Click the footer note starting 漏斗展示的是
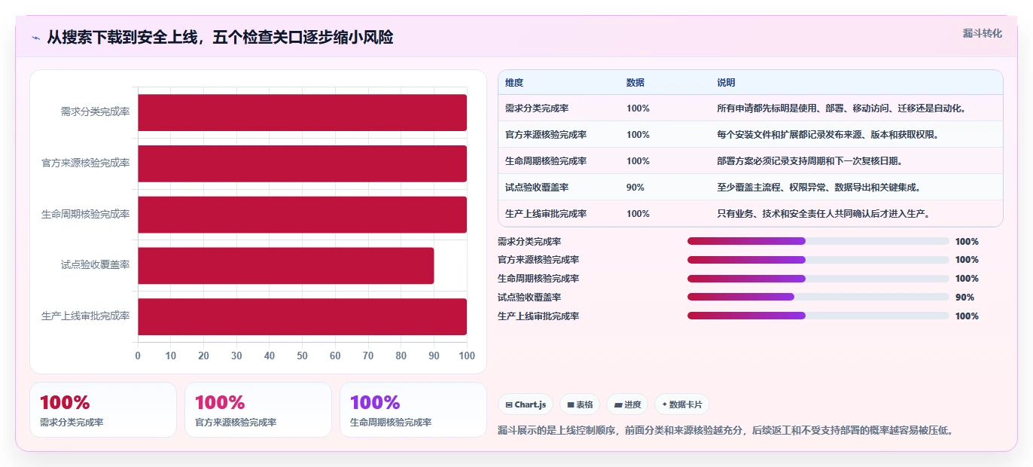Image resolution: width=1033 pixels, height=467 pixels. tap(727, 431)
